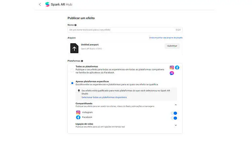Click the Publicar um efeito heading

click(81, 18)
